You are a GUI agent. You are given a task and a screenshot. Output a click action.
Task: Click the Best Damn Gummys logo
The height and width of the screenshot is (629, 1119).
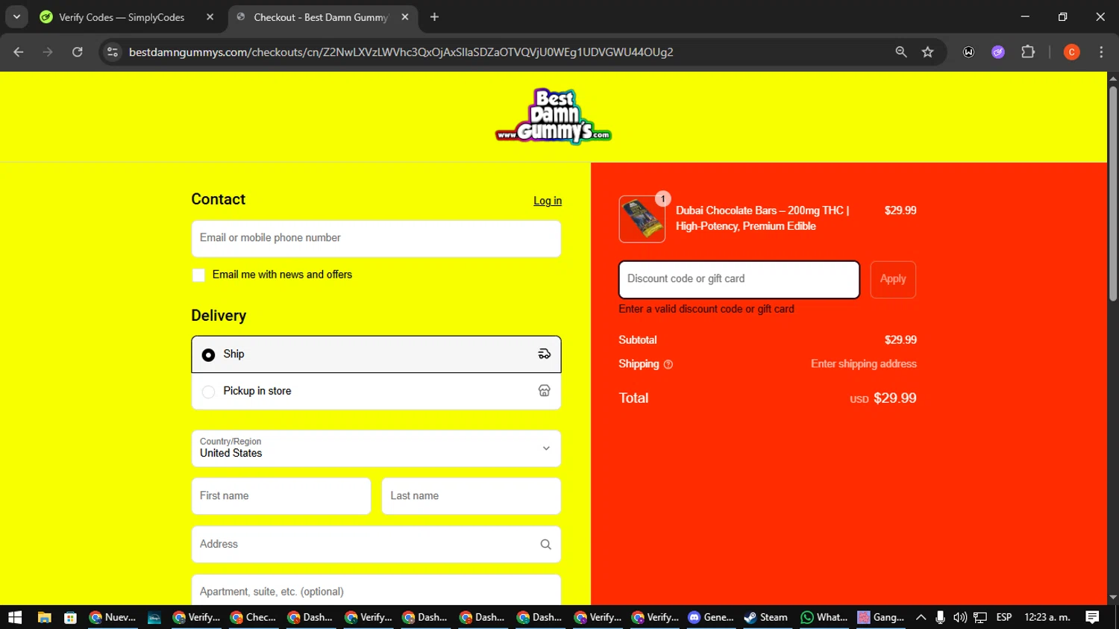pos(554,116)
